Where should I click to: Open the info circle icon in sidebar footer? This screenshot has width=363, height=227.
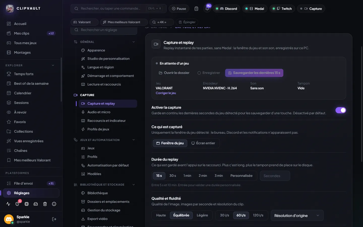(x=54, y=204)
